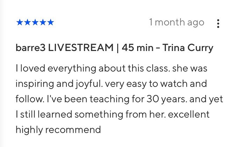The height and width of the screenshot is (147, 241).
Task: Select the third star in the rating
Action: (x=35, y=23)
